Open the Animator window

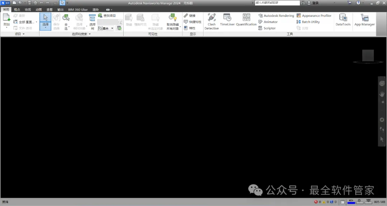click(268, 22)
